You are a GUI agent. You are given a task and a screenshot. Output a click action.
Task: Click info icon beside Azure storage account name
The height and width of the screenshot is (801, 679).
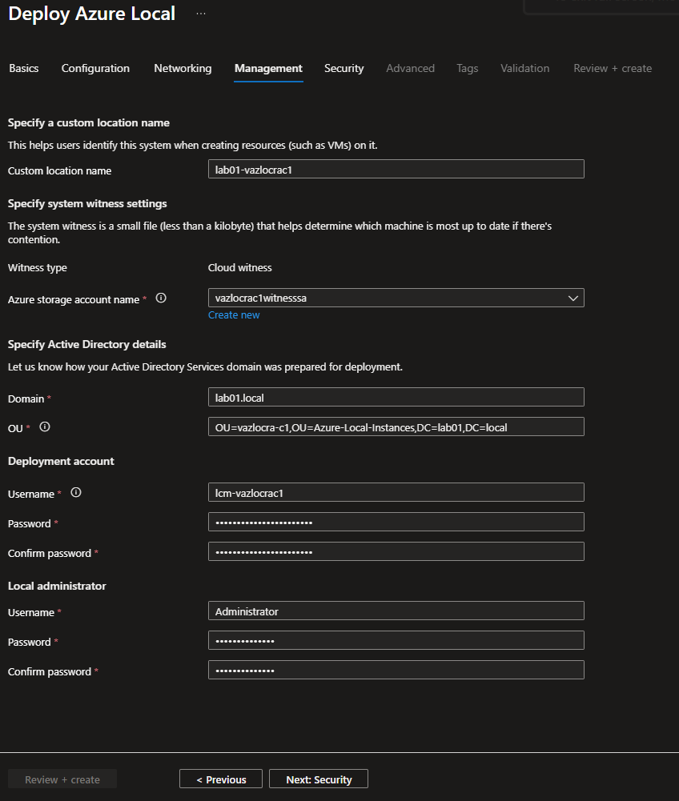[161, 298]
